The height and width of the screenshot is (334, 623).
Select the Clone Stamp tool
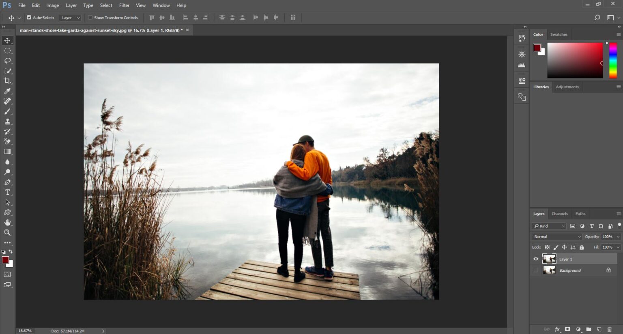pos(7,121)
